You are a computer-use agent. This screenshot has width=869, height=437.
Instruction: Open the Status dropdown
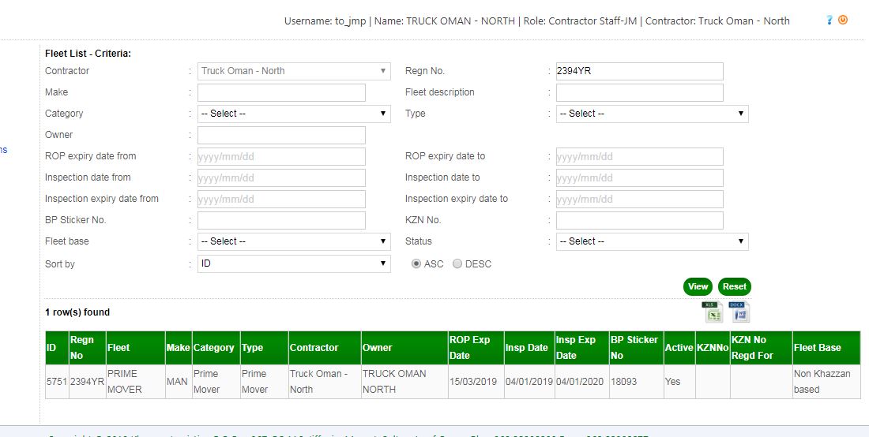tap(652, 241)
